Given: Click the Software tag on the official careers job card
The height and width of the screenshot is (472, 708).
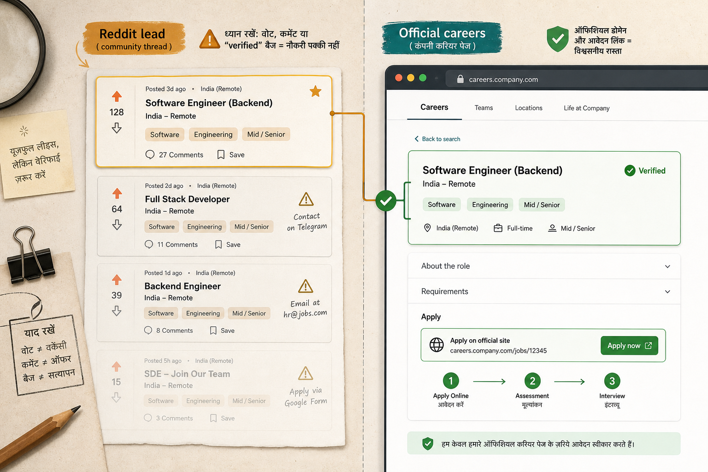Looking at the screenshot, I should tap(442, 205).
